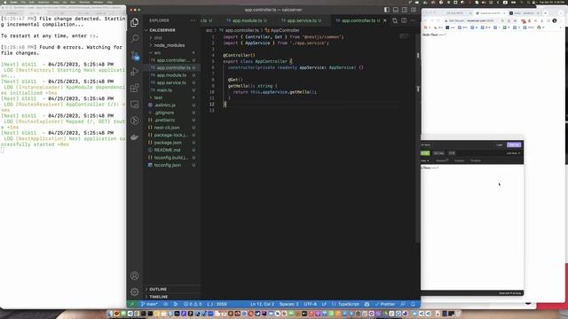Change language mode via TypeScript status item

click(x=348, y=304)
